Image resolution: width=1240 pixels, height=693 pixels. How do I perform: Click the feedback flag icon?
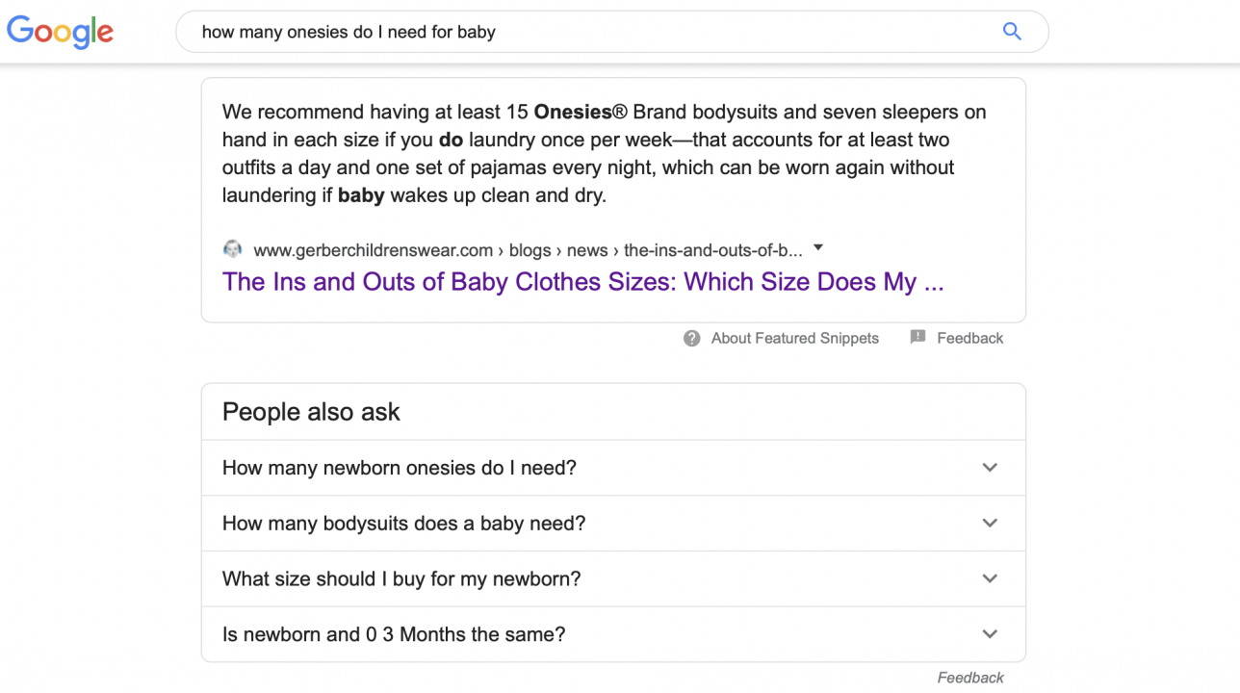(917, 337)
